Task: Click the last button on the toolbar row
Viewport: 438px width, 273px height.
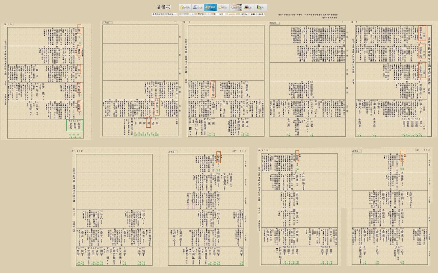Action: [x=260, y=14]
